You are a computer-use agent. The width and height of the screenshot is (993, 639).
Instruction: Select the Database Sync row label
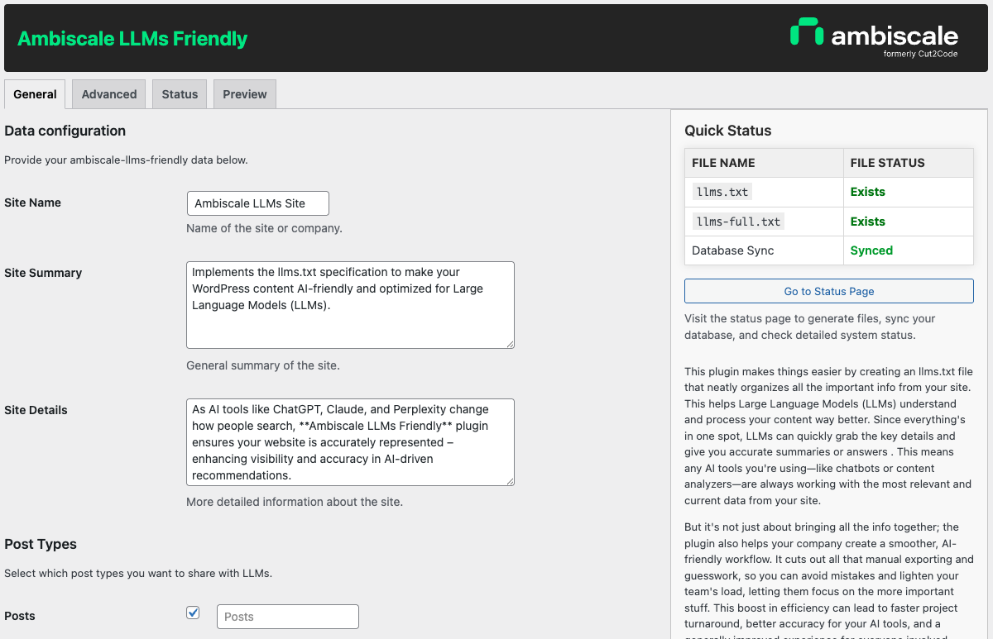tap(733, 250)
